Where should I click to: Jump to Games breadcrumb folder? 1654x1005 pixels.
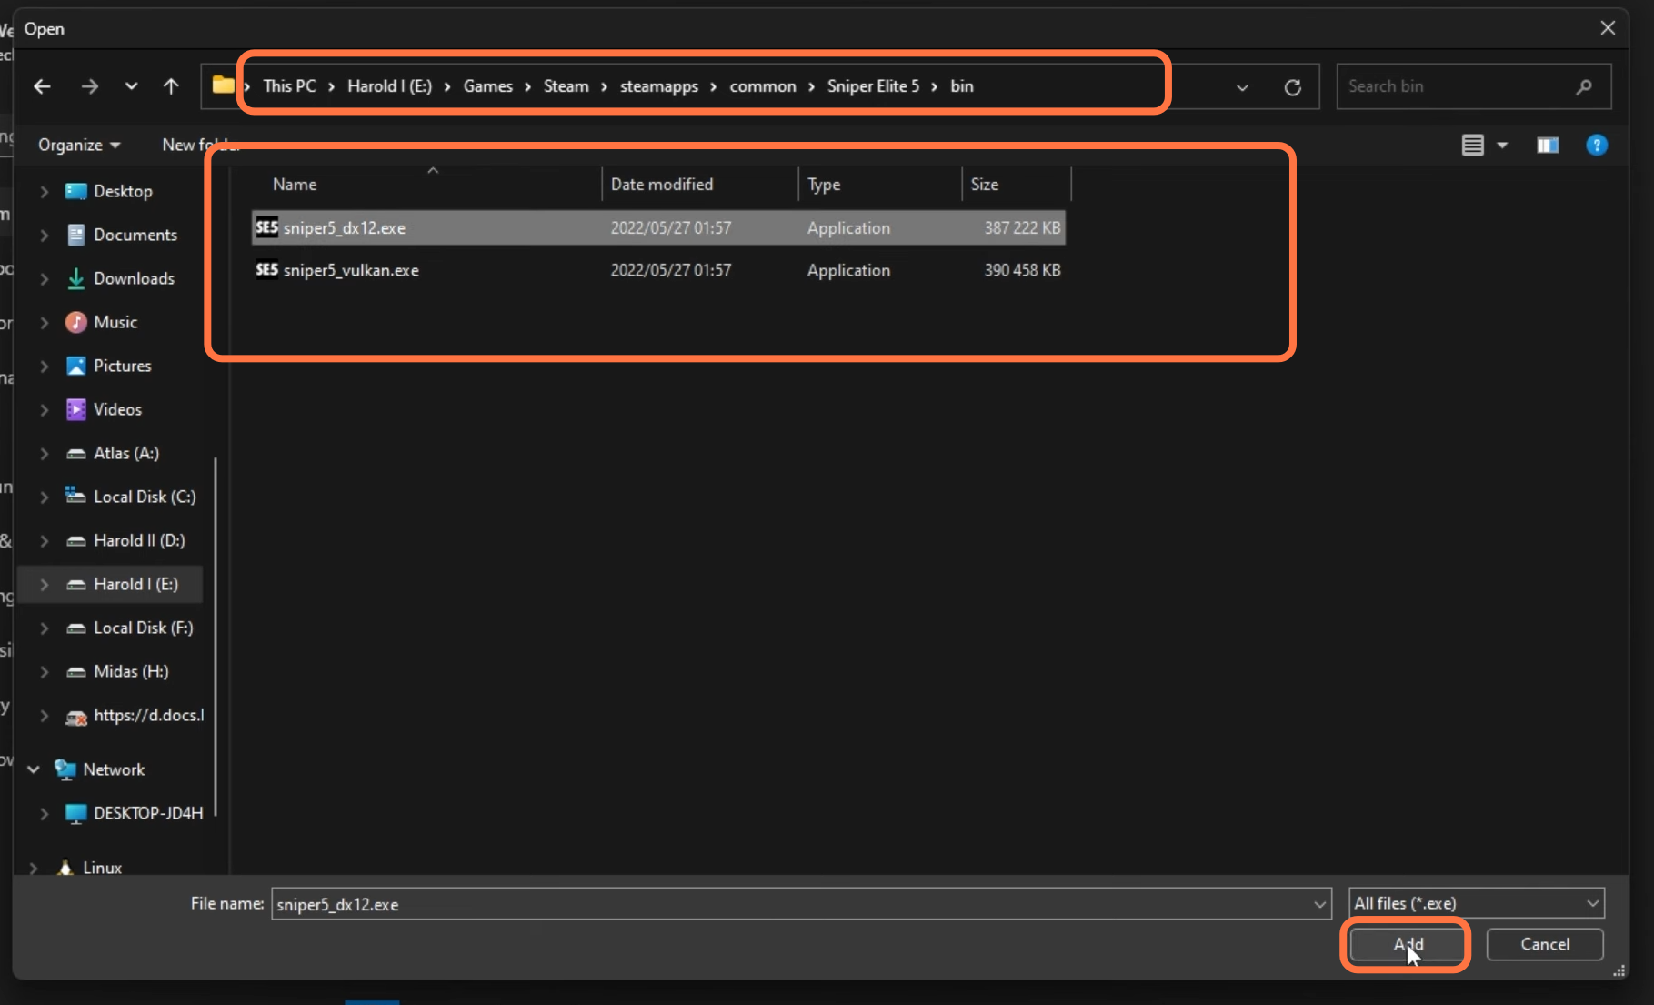(488, 86)
